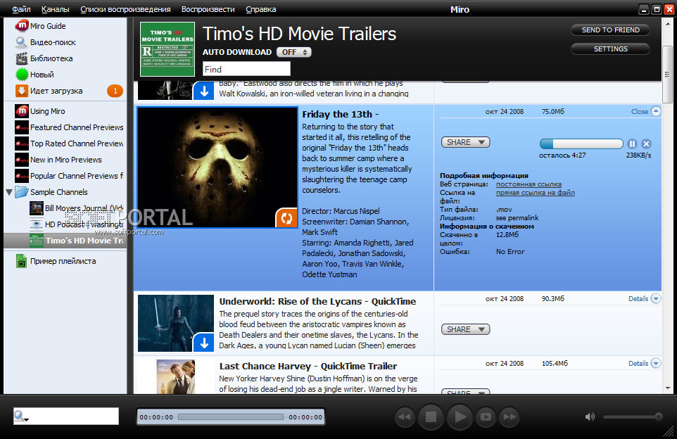Click the Friday the 13th mask thumbnail
Screen dimensions: 677x439
point(217,167)
